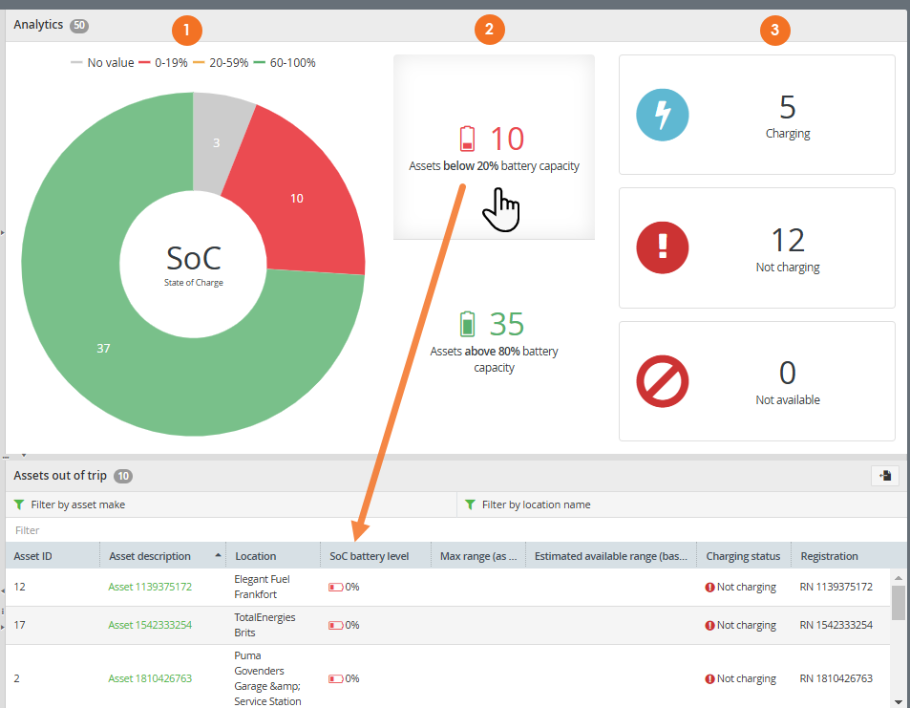Click the red Not available prohibited icon
The width and height of the screenshot is (910, 708).
[x=662, y=381]
